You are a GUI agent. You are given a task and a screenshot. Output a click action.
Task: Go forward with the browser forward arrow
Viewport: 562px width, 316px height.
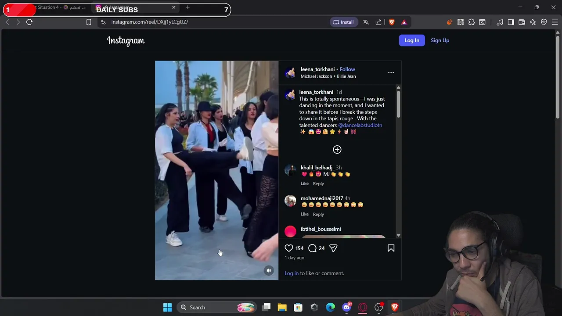pos(18,22)
